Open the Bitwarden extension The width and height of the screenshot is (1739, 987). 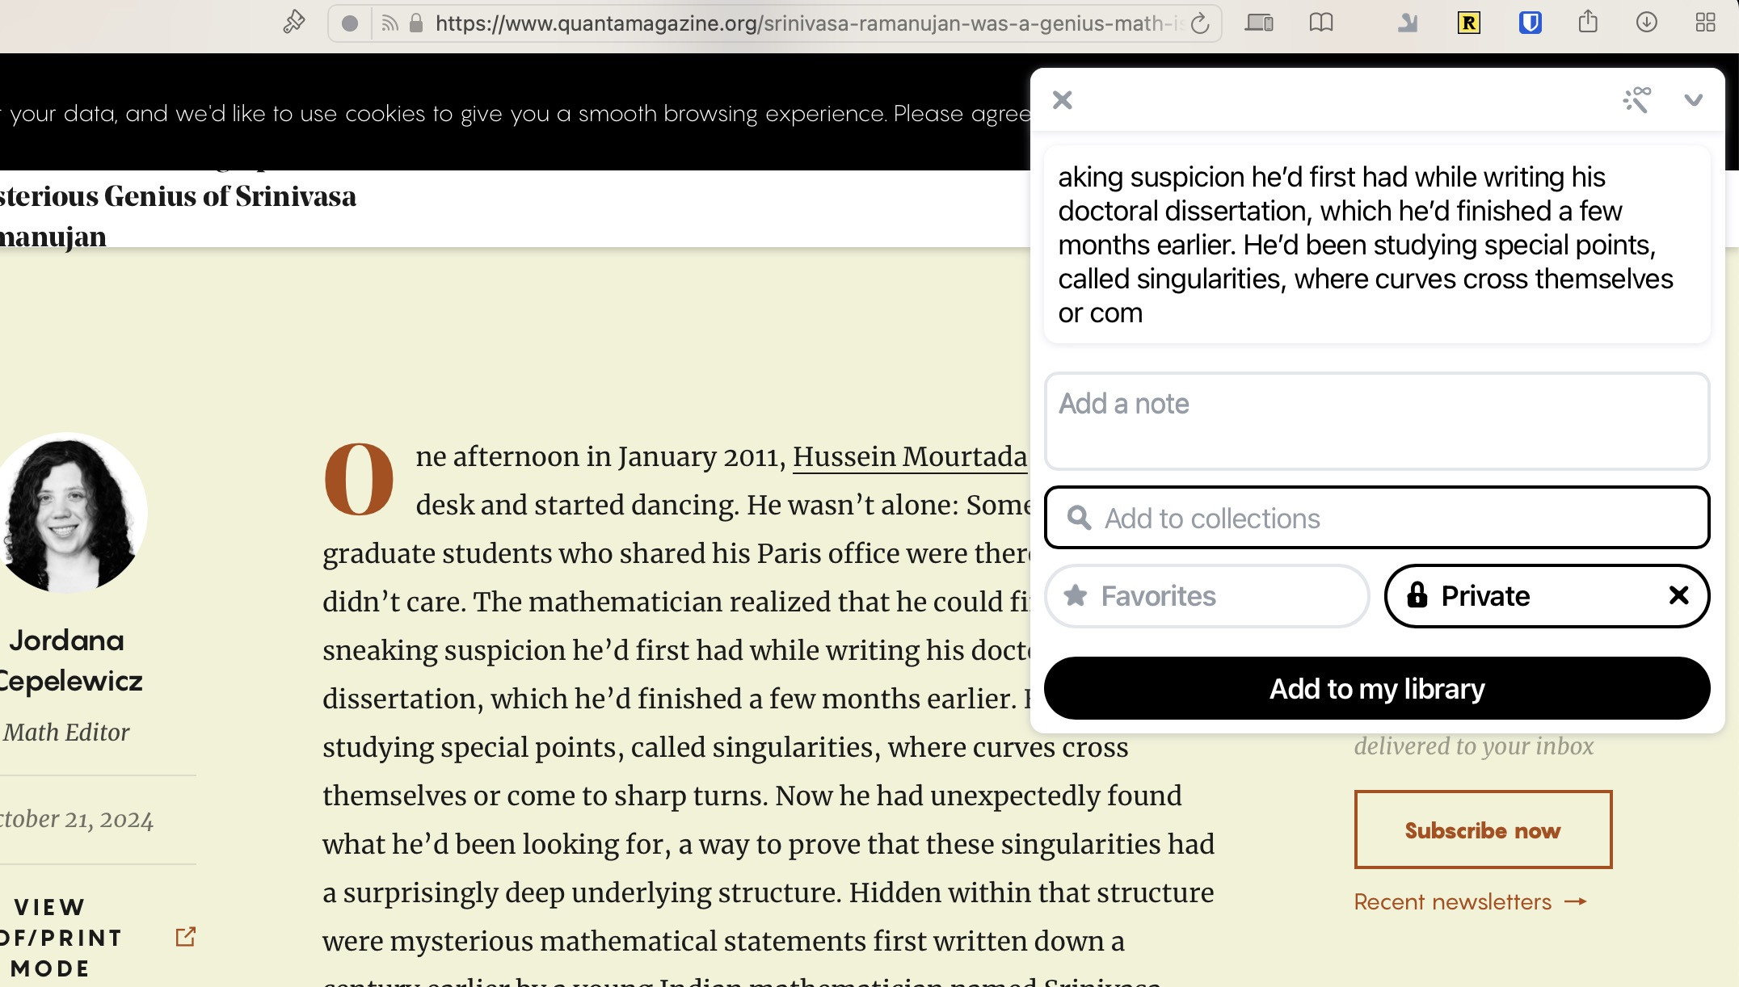click(x=1530, y=23)
